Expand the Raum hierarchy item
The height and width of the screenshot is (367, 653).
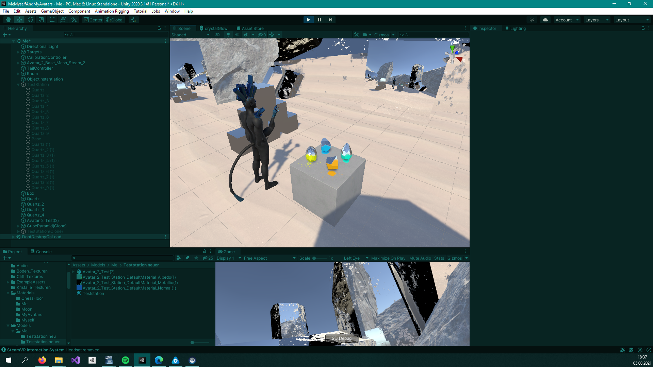(18, 74)
